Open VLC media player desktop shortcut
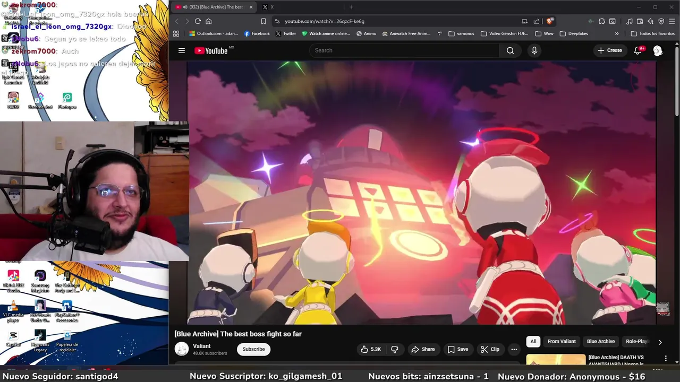Viewport: 680px width, 382px height. point(13,311)
